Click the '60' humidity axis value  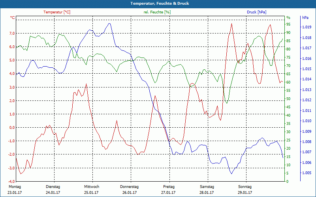tap(288, 82)
